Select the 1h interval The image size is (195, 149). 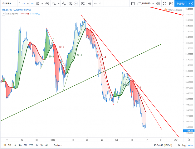24,4
